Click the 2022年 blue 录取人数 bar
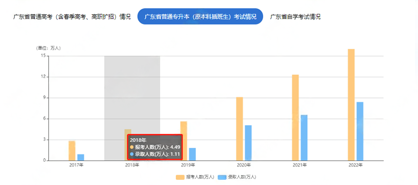 (360, 131)
